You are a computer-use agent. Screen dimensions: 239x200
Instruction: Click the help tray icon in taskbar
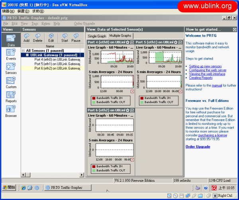tap(206, 188)
